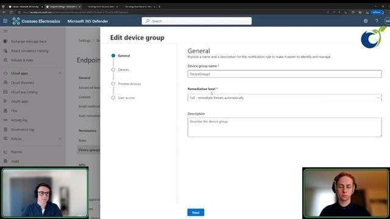
Task: Open the Remediation level dropdown
Action: (x=285, y=98)
